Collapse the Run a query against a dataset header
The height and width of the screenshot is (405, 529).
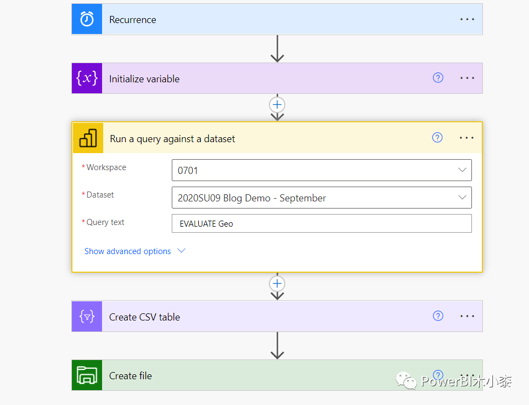[277, 138]
